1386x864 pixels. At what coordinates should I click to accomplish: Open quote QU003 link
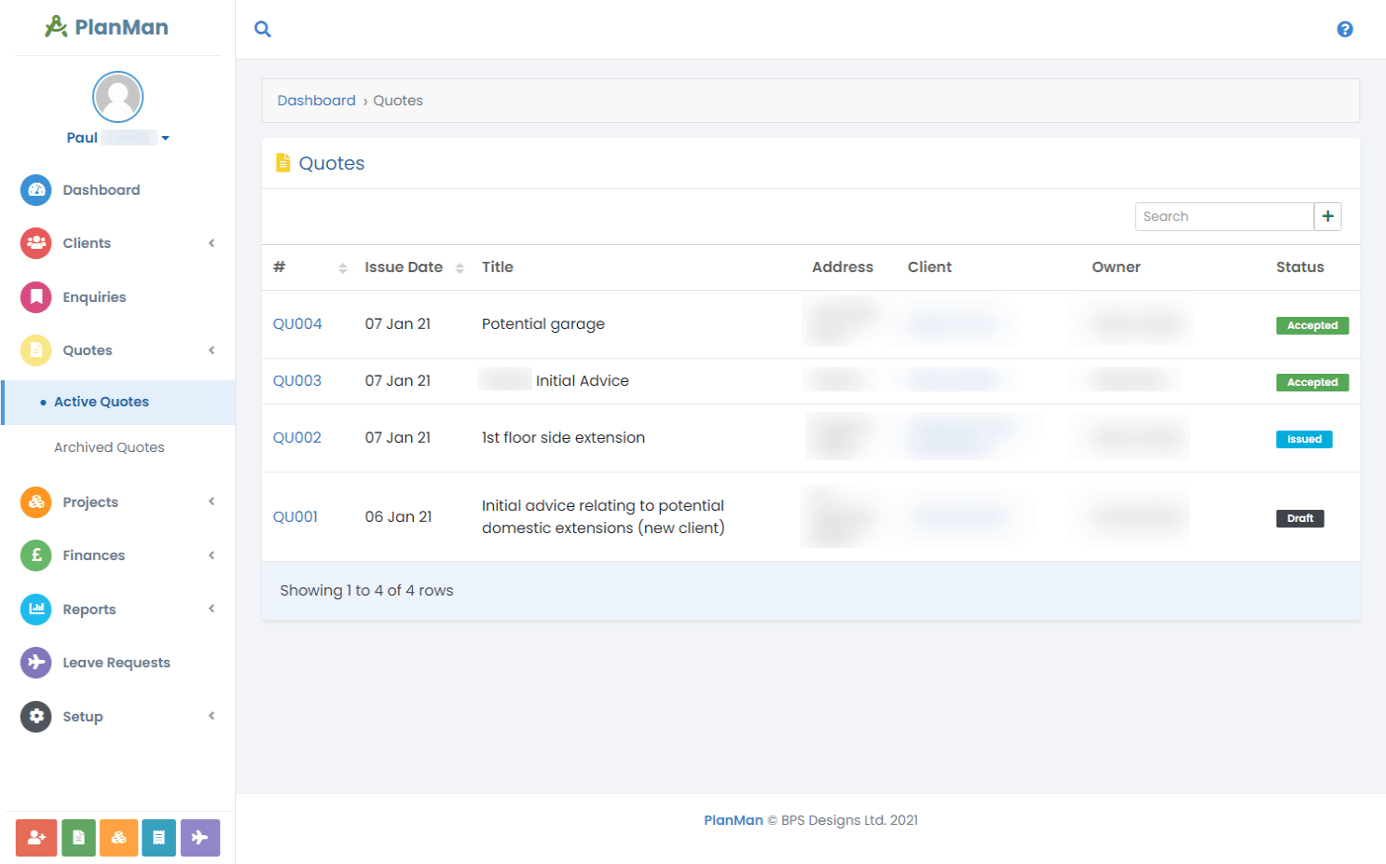297,381
